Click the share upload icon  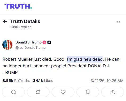tap(112, 92)
